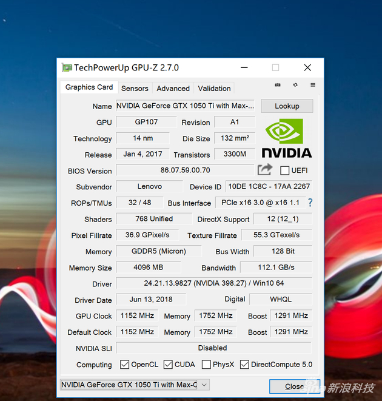Click the GPU Clock row Memory 1752 MHz
This screenshot has height=401, width=382.
pyautogui.click(x=215, y=315)
